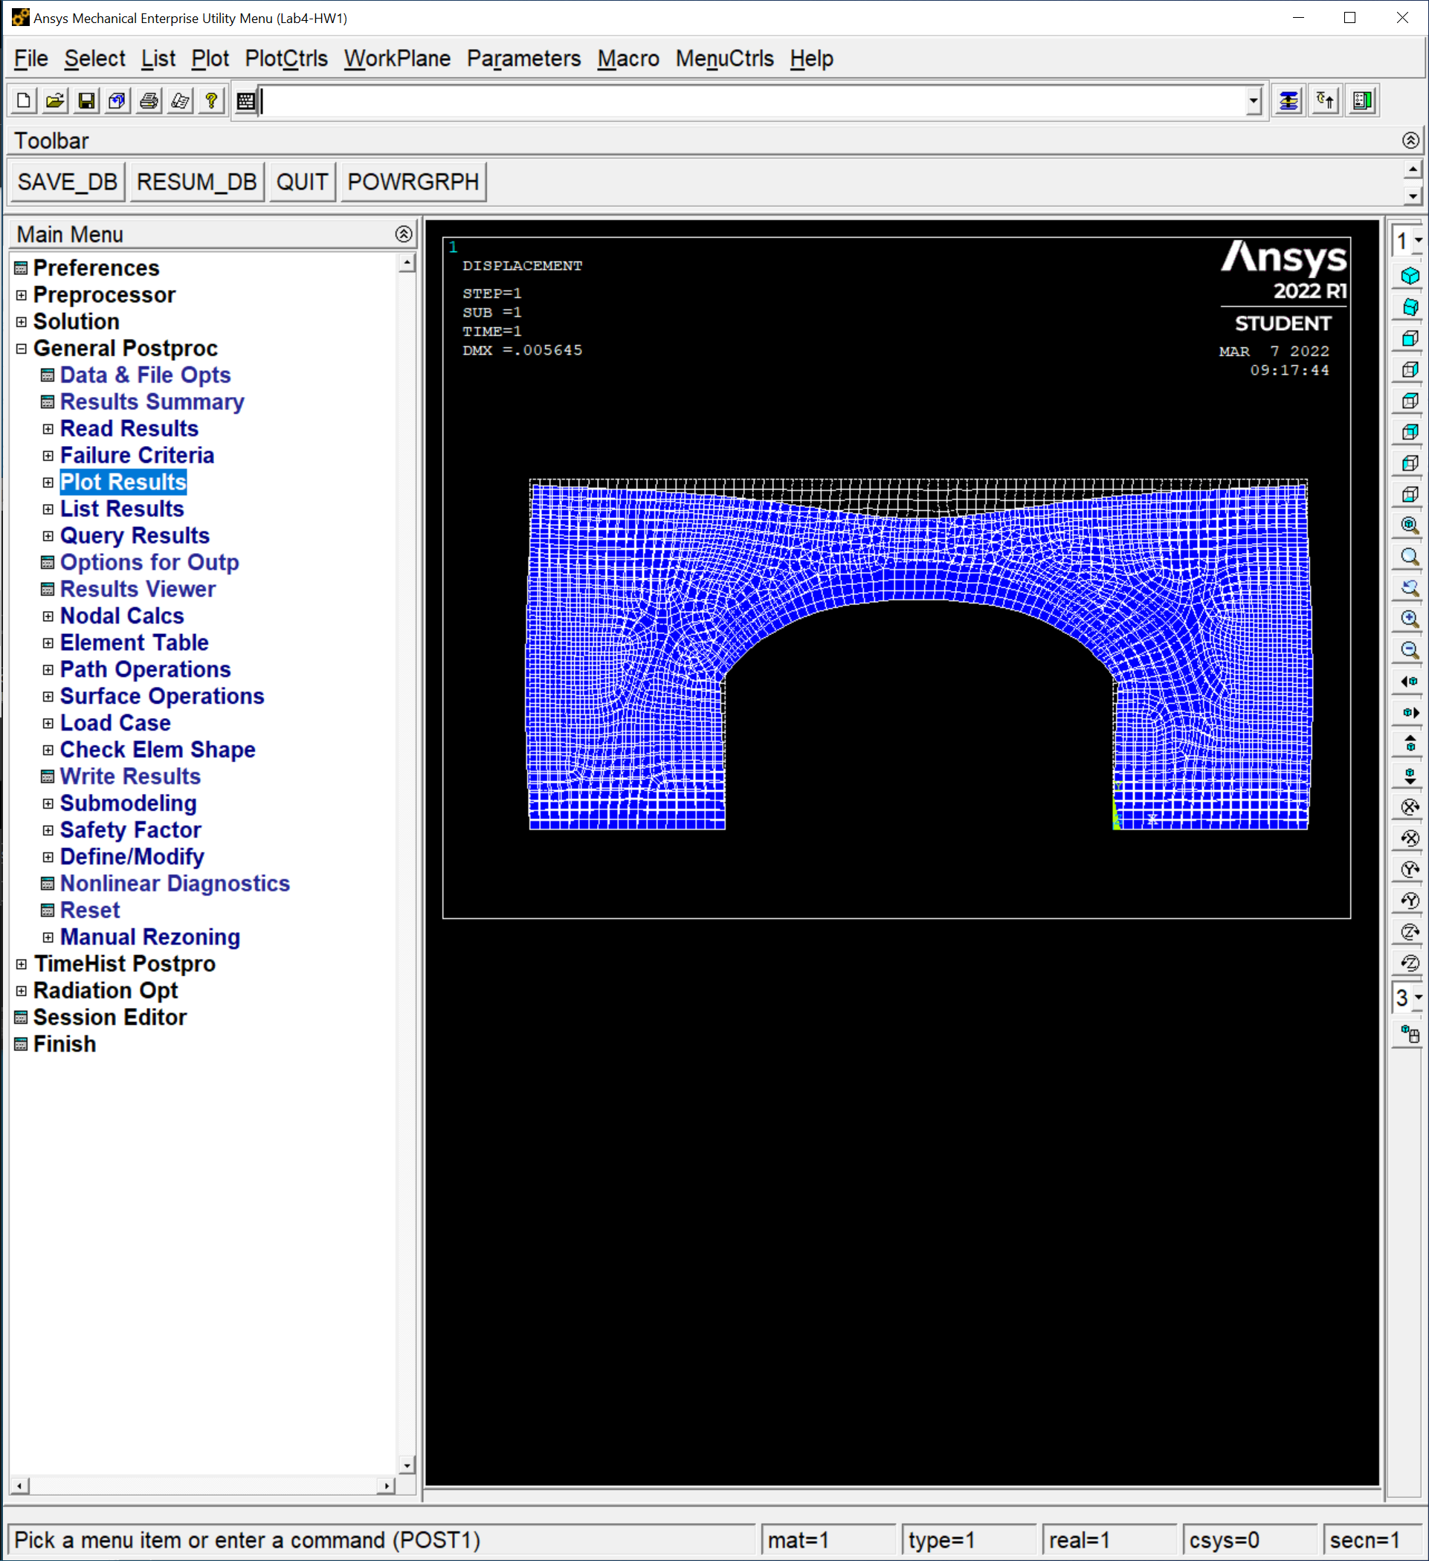Click the Isometric View cube icon
The image size is (1429, 1561).
(1410, 276)
